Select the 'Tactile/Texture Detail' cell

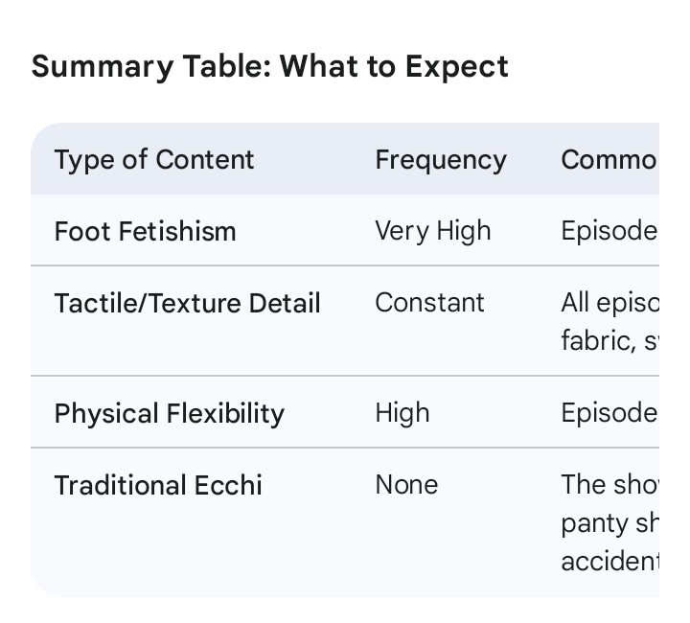(187, 303)
